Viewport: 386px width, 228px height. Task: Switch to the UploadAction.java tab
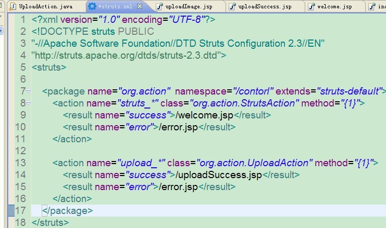[46, 7]
